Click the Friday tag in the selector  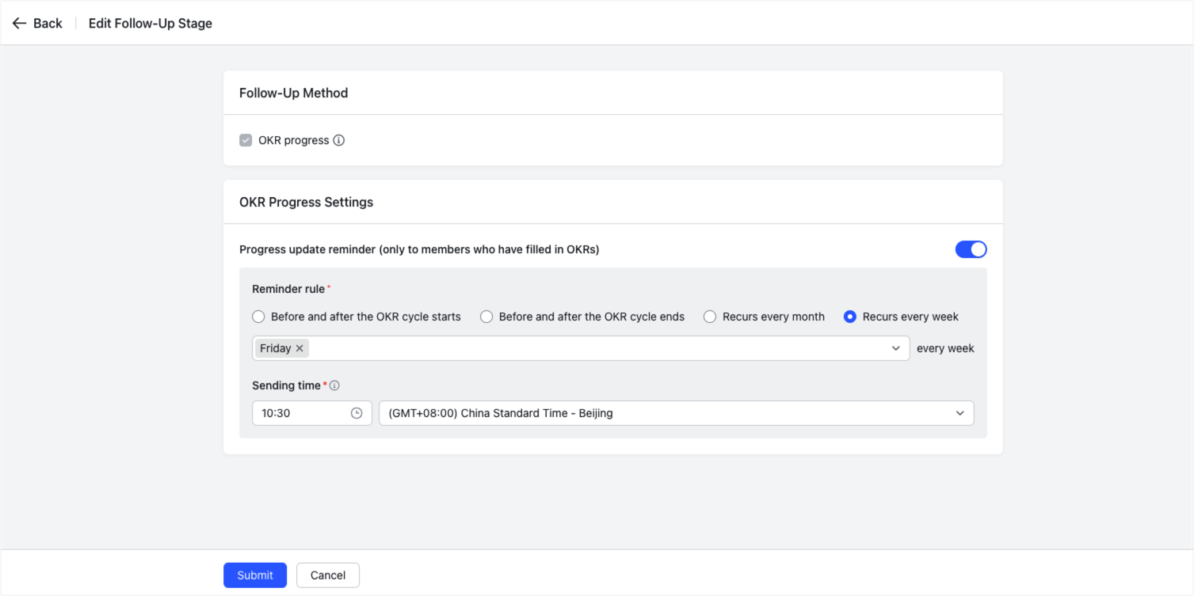click(x=276, y=348)
